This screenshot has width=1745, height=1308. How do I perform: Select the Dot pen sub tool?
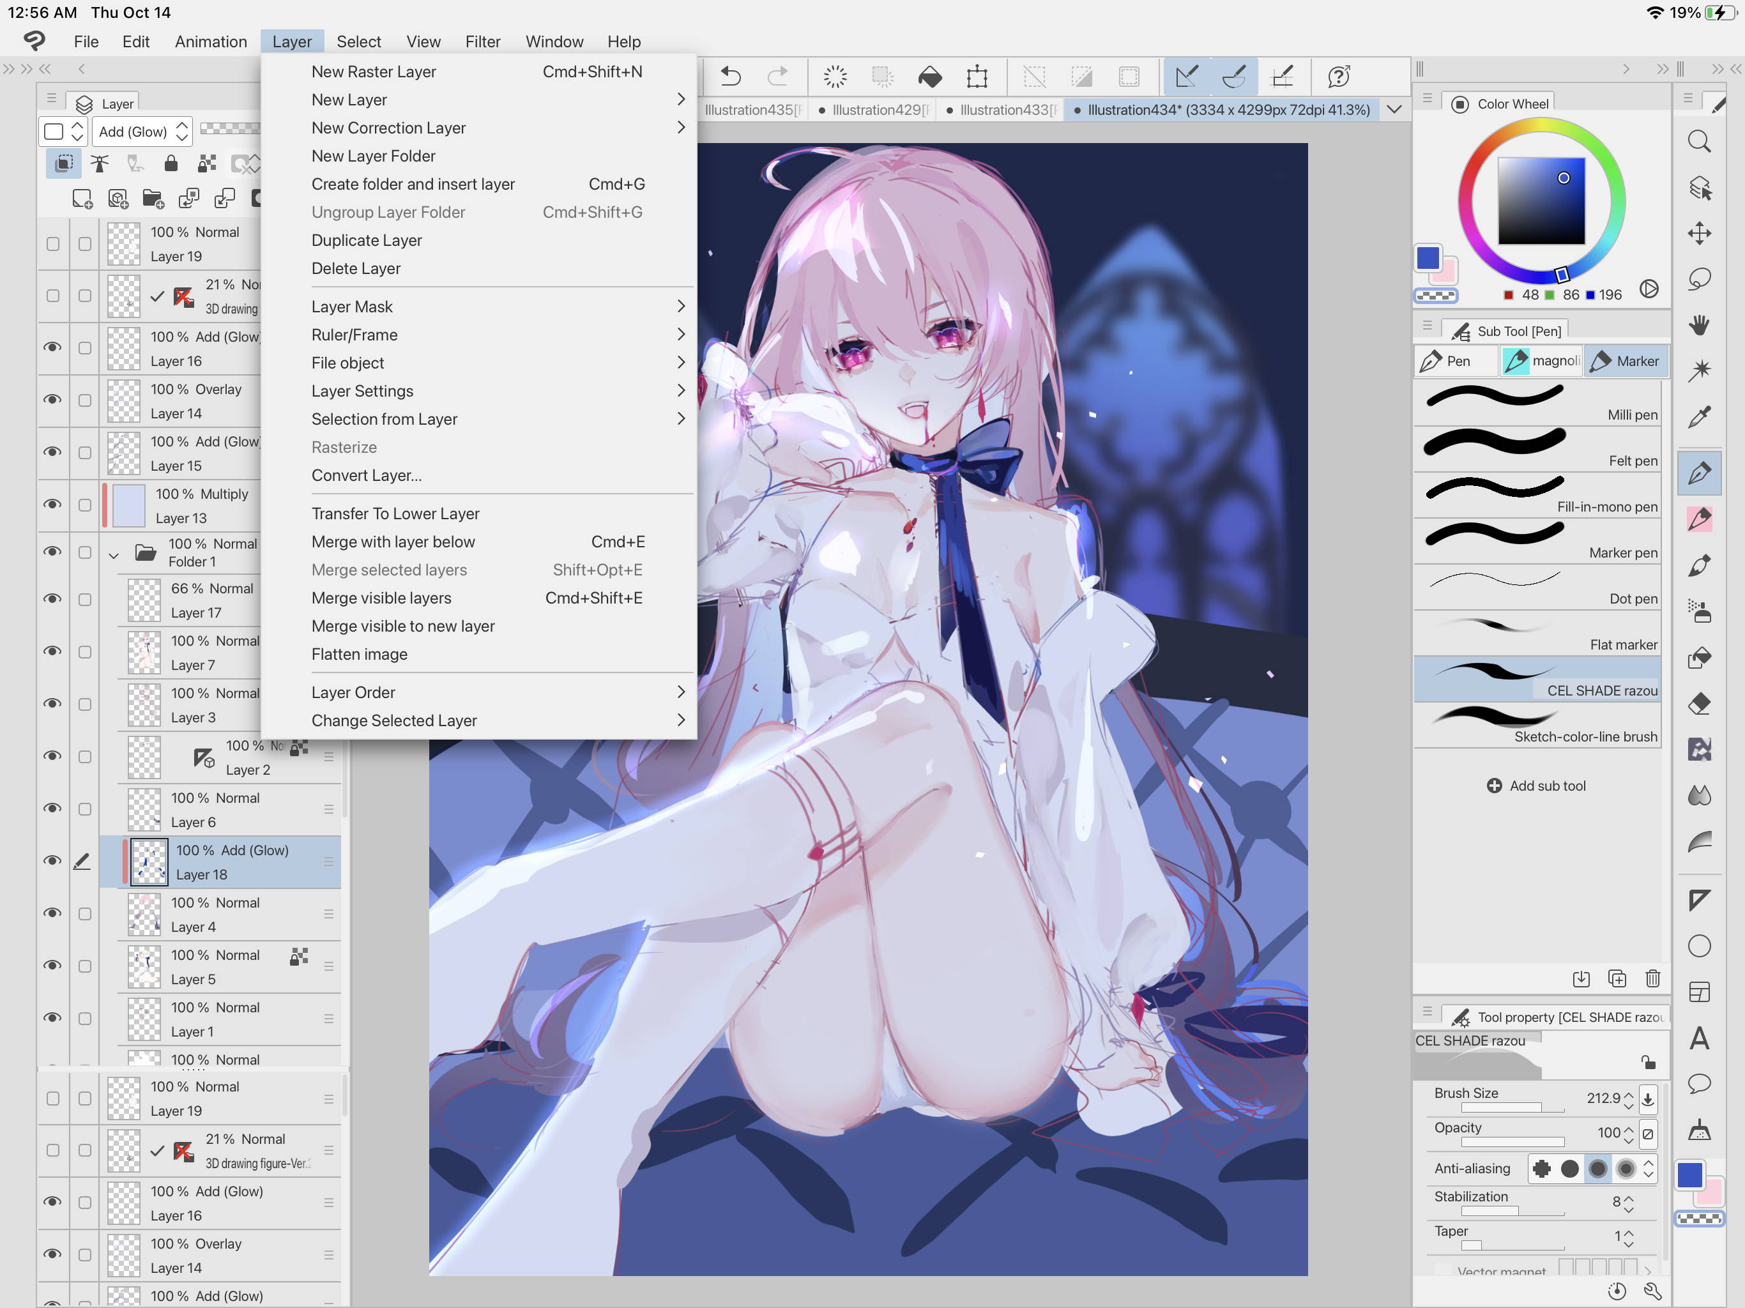pyautogui.click(x=1537, y=586)
